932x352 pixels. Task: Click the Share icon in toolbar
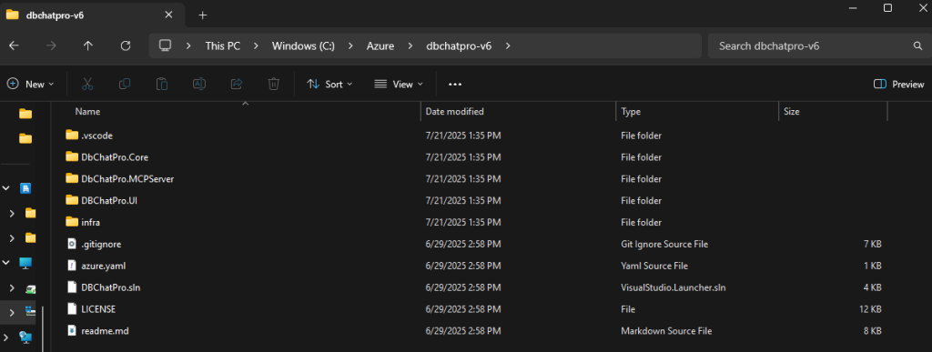236,85
